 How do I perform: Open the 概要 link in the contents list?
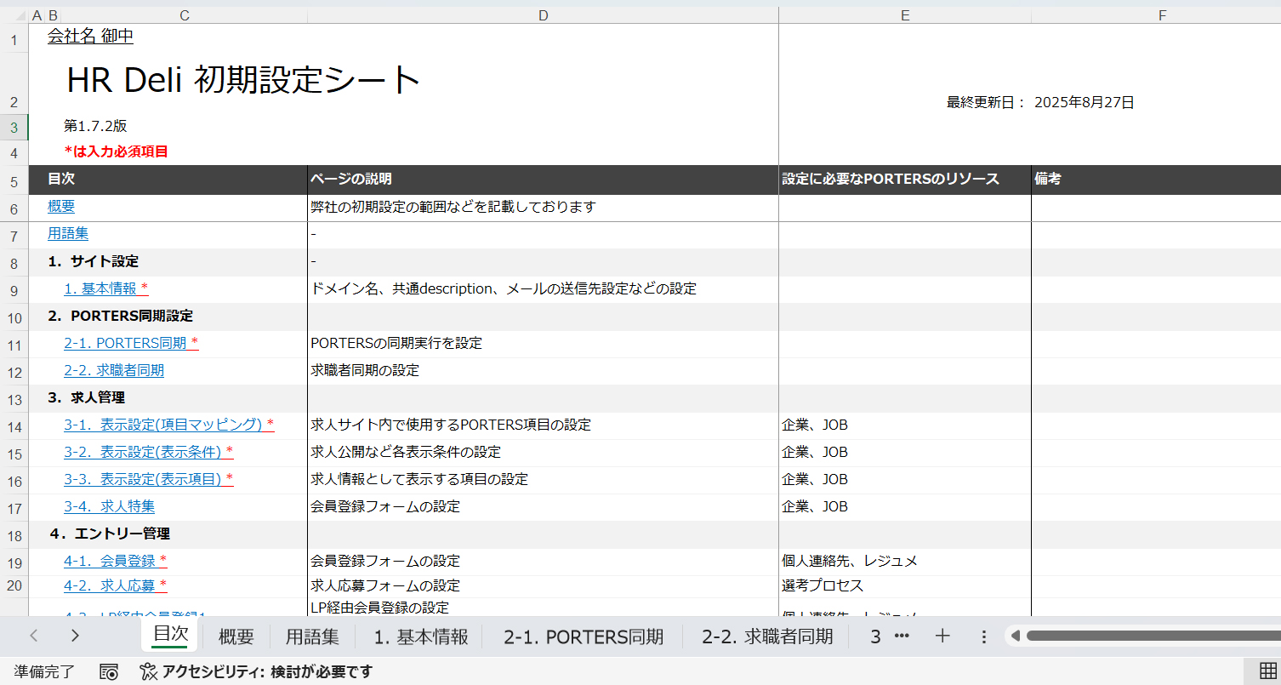point(61,207)
